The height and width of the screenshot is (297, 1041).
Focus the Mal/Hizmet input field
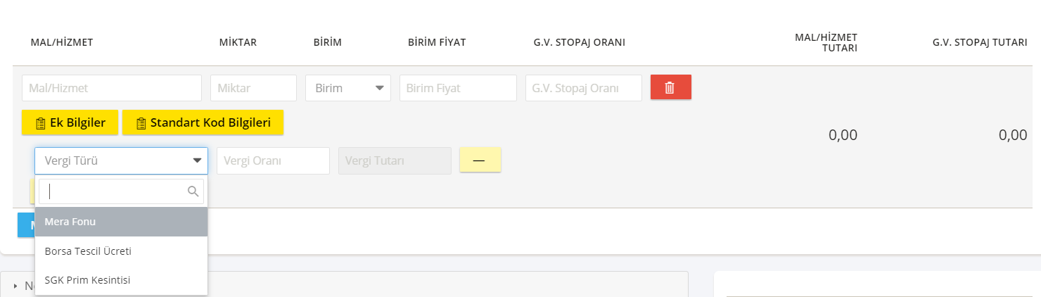click(112, 88)
